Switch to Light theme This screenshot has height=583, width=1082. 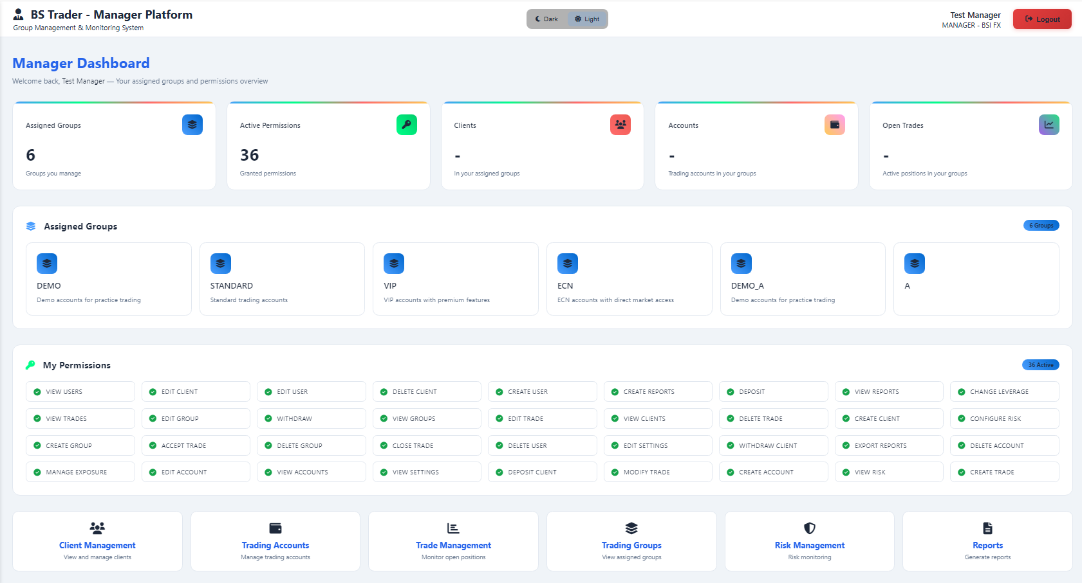point(587,19)
